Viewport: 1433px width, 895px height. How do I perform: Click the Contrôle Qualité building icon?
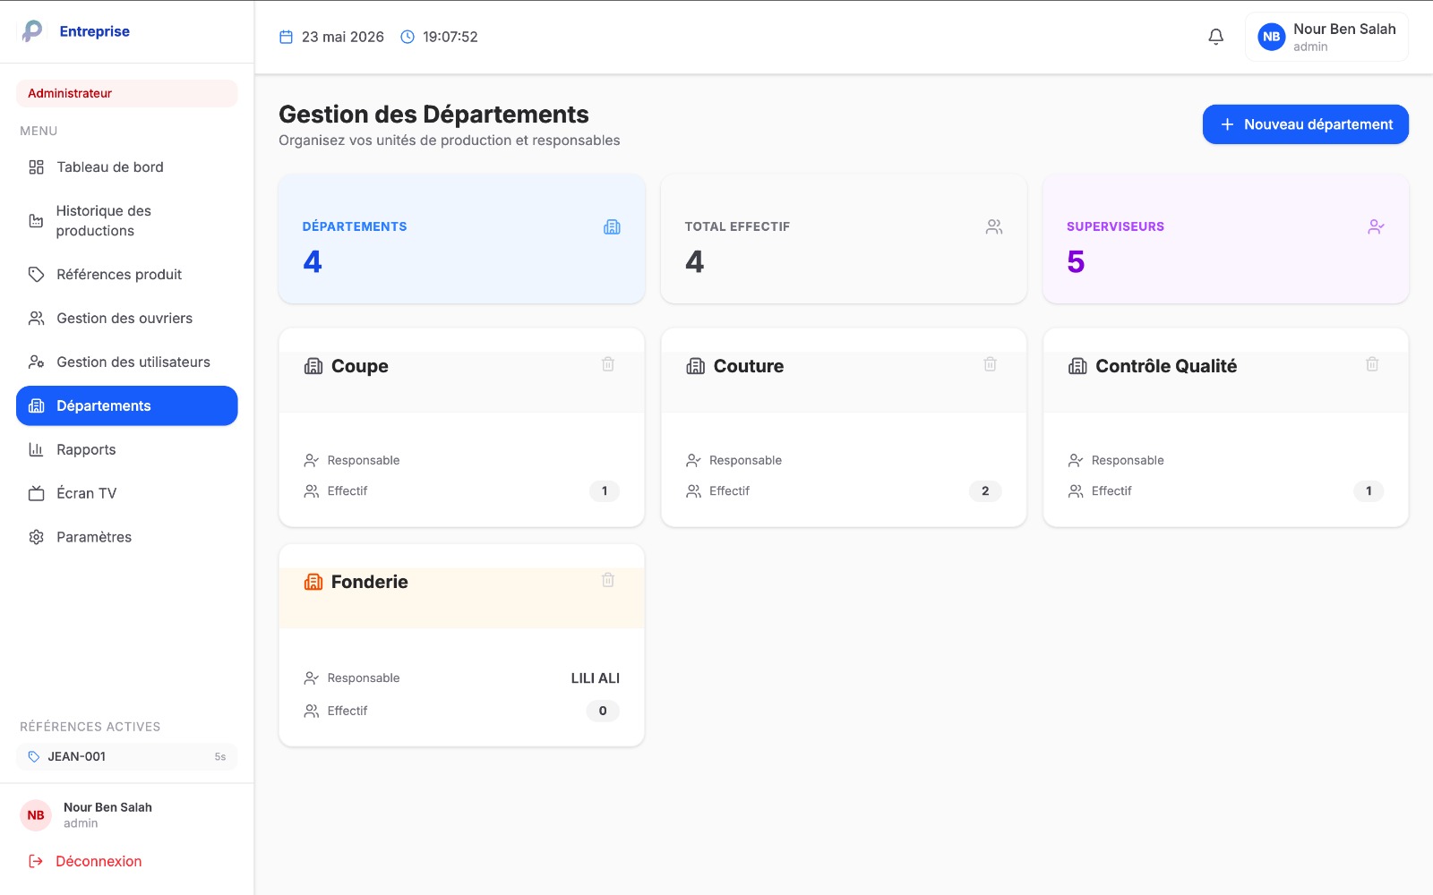pos(1077,366)
